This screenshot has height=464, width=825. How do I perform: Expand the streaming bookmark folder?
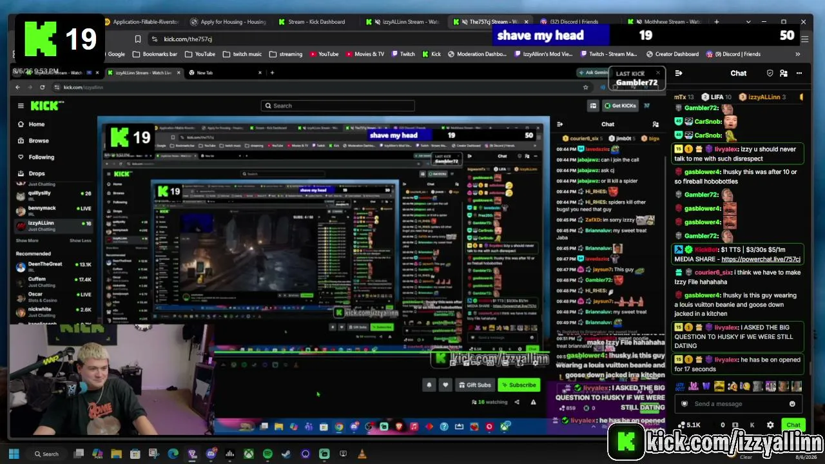pyautogui.click(x=286, y=54)
